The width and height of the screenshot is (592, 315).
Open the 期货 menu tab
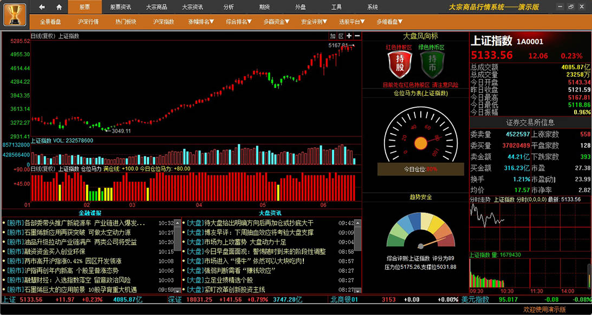pos(264,7)
